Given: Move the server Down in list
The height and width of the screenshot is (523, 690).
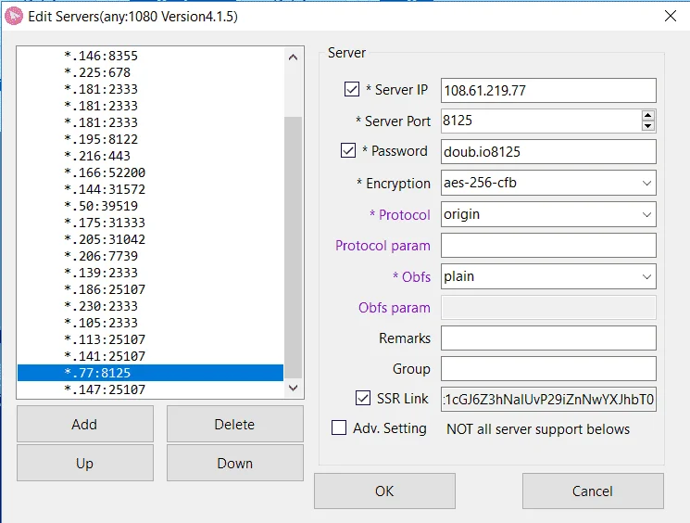Looking at the screenshot, I should pyautogui.click(x=235, y=463).
